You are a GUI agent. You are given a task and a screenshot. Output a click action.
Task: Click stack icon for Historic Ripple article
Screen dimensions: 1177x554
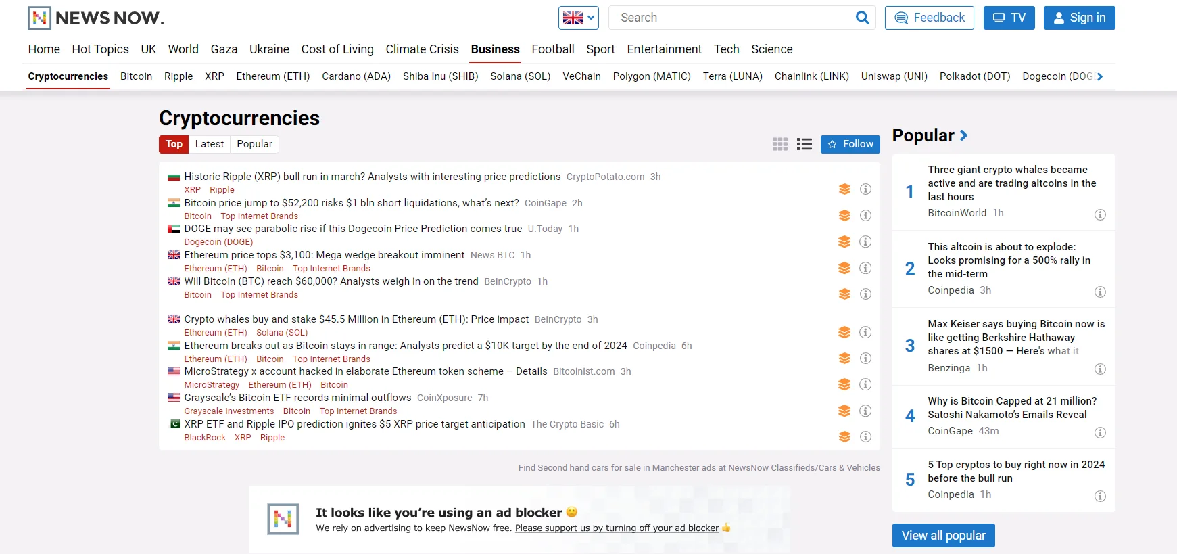click(844, 189)
